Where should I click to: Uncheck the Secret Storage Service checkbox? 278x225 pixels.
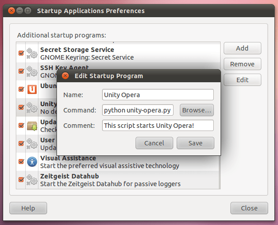pyautogui.click(x=21, y=53)
